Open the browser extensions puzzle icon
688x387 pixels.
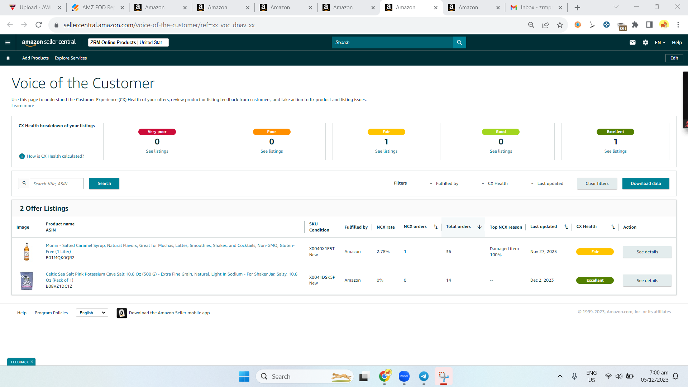(x=635, y=25)
